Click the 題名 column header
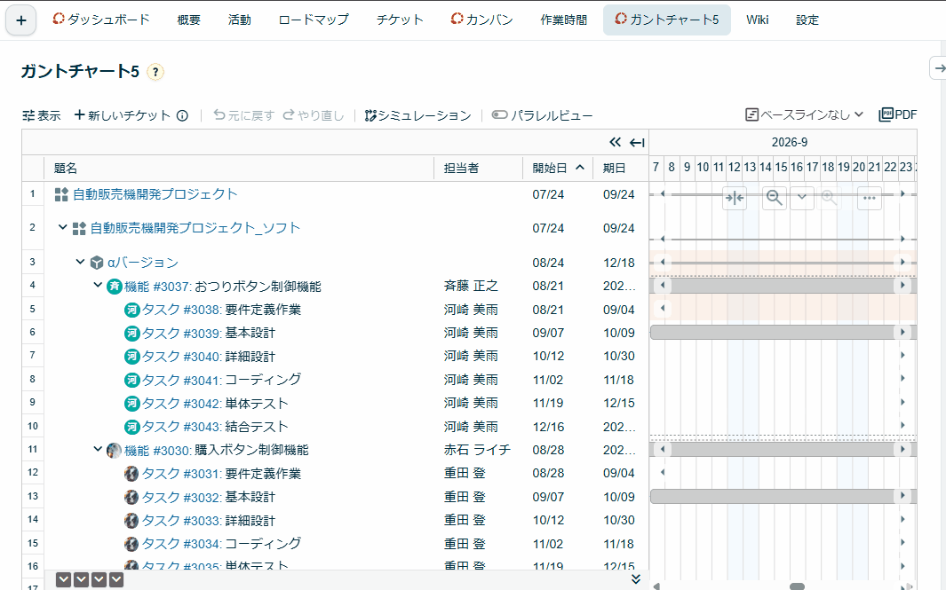946x590 pixels. [x=239, y=169]
